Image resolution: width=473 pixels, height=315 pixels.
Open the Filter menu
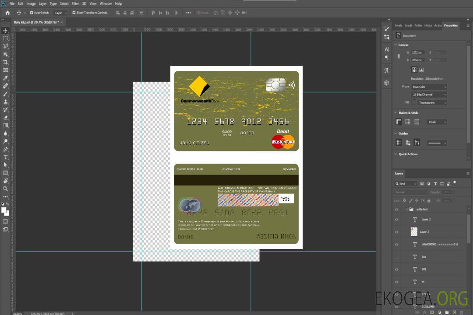pyautogui.click(x=75, y=3)
